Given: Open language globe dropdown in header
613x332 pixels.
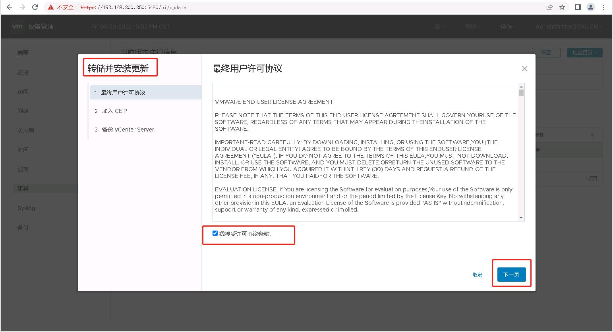Looking at the screenshot, I should point(440,27).
